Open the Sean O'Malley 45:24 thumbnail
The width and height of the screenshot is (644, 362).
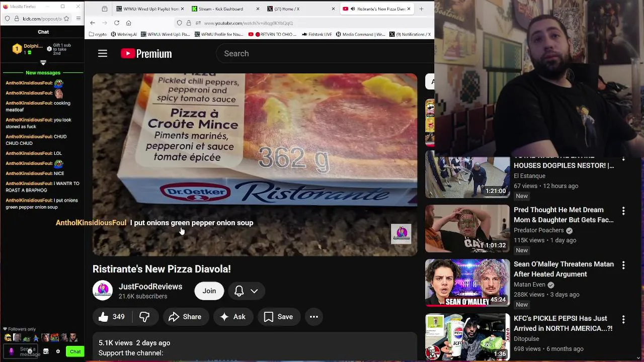pyautogui.click(x=467, y=283)
